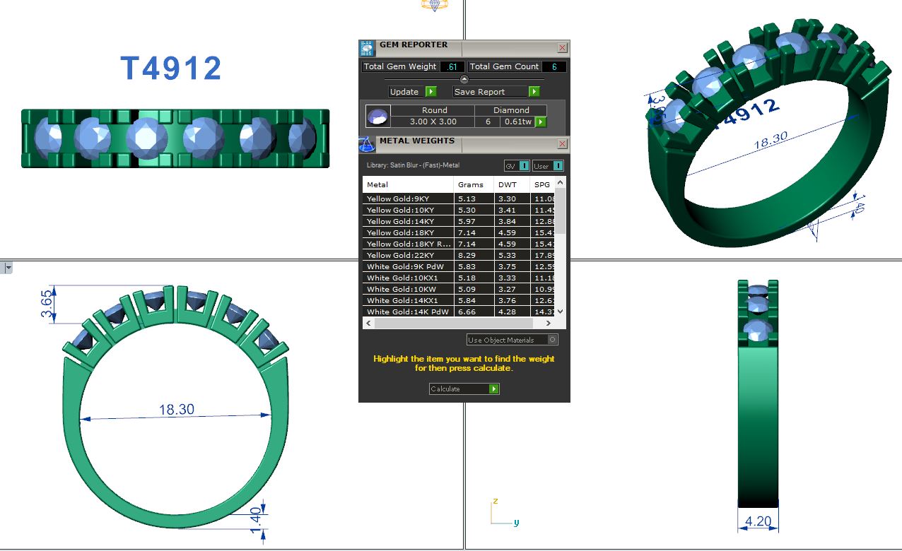Click green arrow next to 0.61tw

pos(541,122)
